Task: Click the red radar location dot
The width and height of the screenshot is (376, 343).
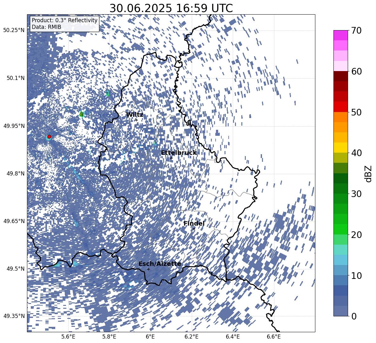Action: [49, 137]
